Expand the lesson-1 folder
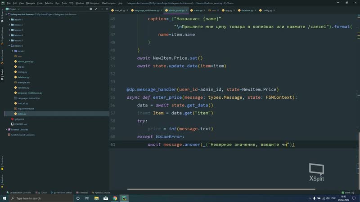Screen dimensions: 360x202 9,19
